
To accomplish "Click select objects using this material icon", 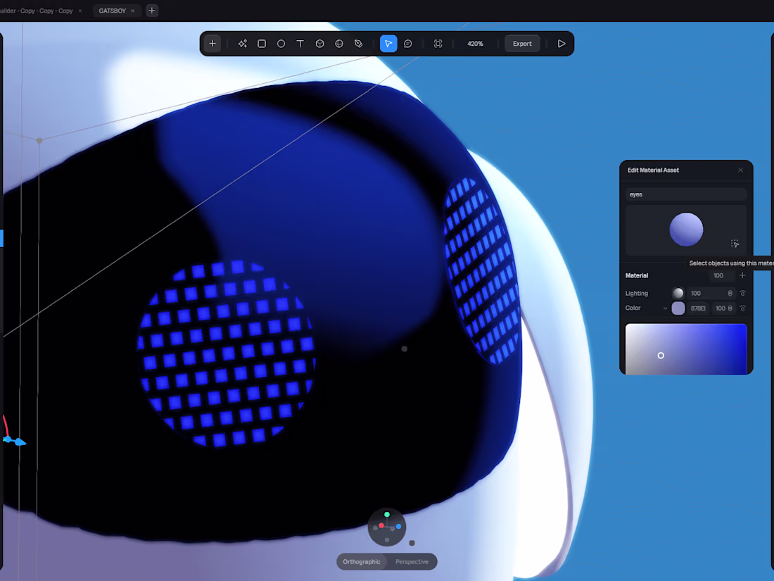I will click(735, 244).
